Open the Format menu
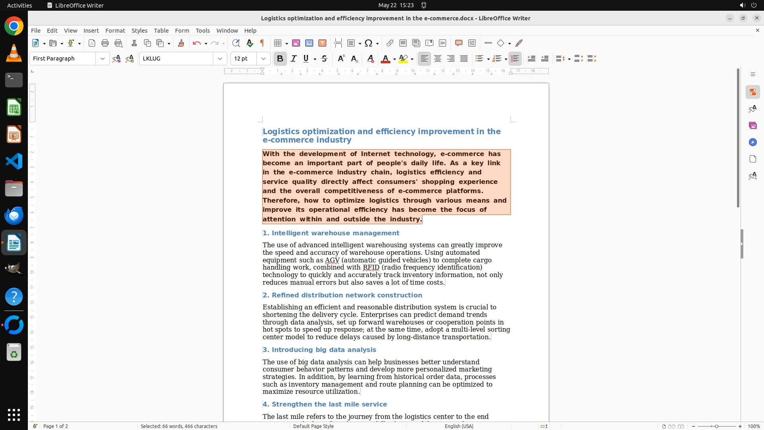Image resolution: width=764 pixels, height=430 pixels. coord(115,30)
